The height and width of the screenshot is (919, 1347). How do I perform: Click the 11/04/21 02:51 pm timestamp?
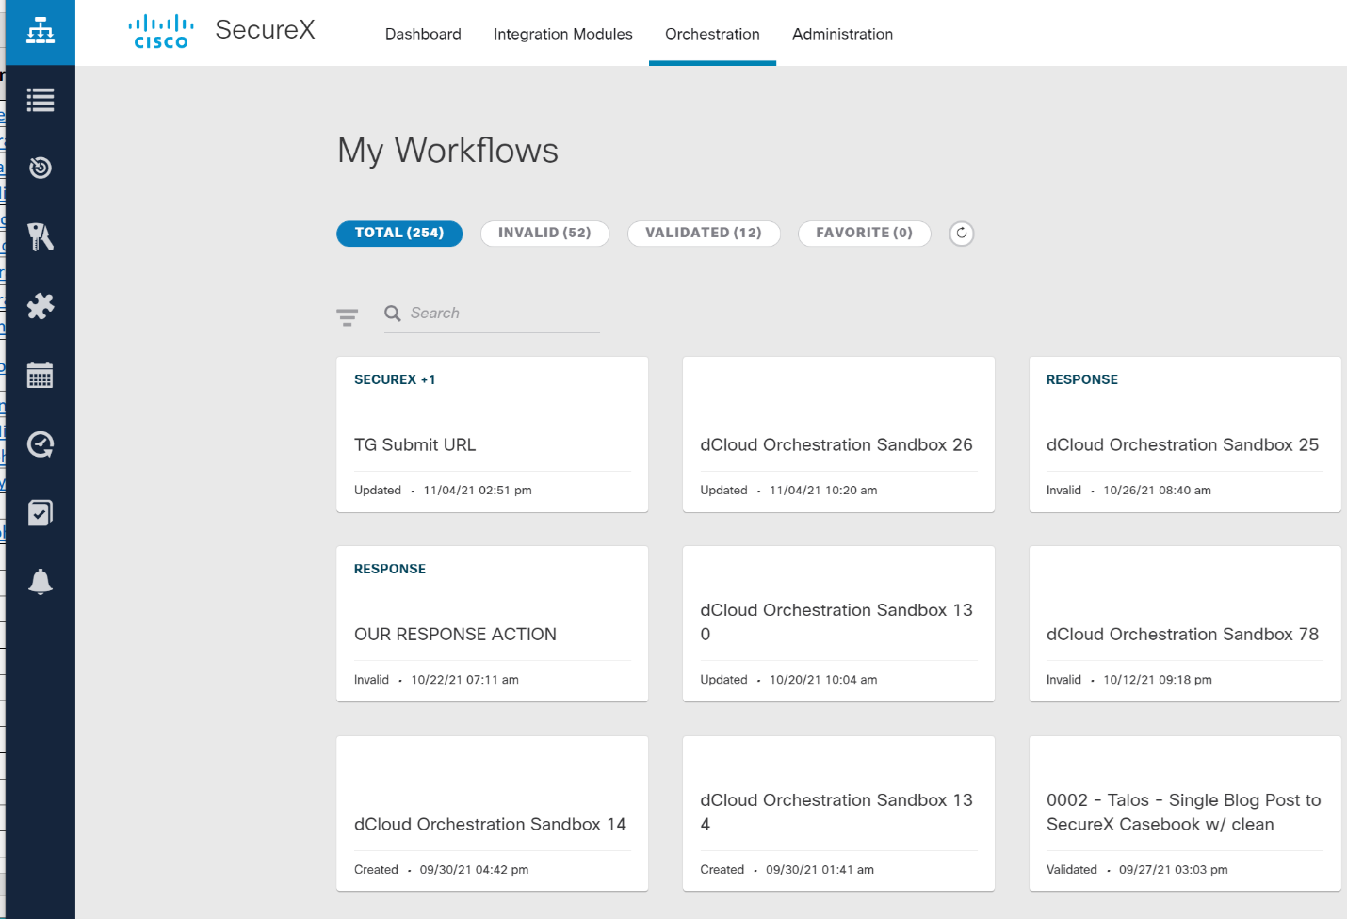478,491
